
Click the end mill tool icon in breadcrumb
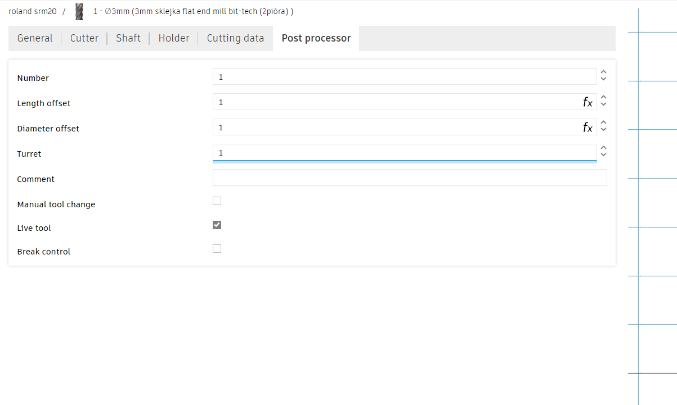(x=79, y=12)
